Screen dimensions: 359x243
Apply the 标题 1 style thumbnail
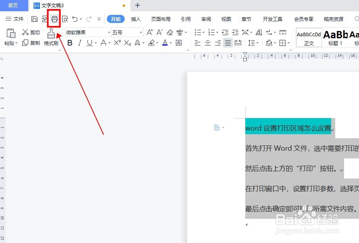click(335, 38)
